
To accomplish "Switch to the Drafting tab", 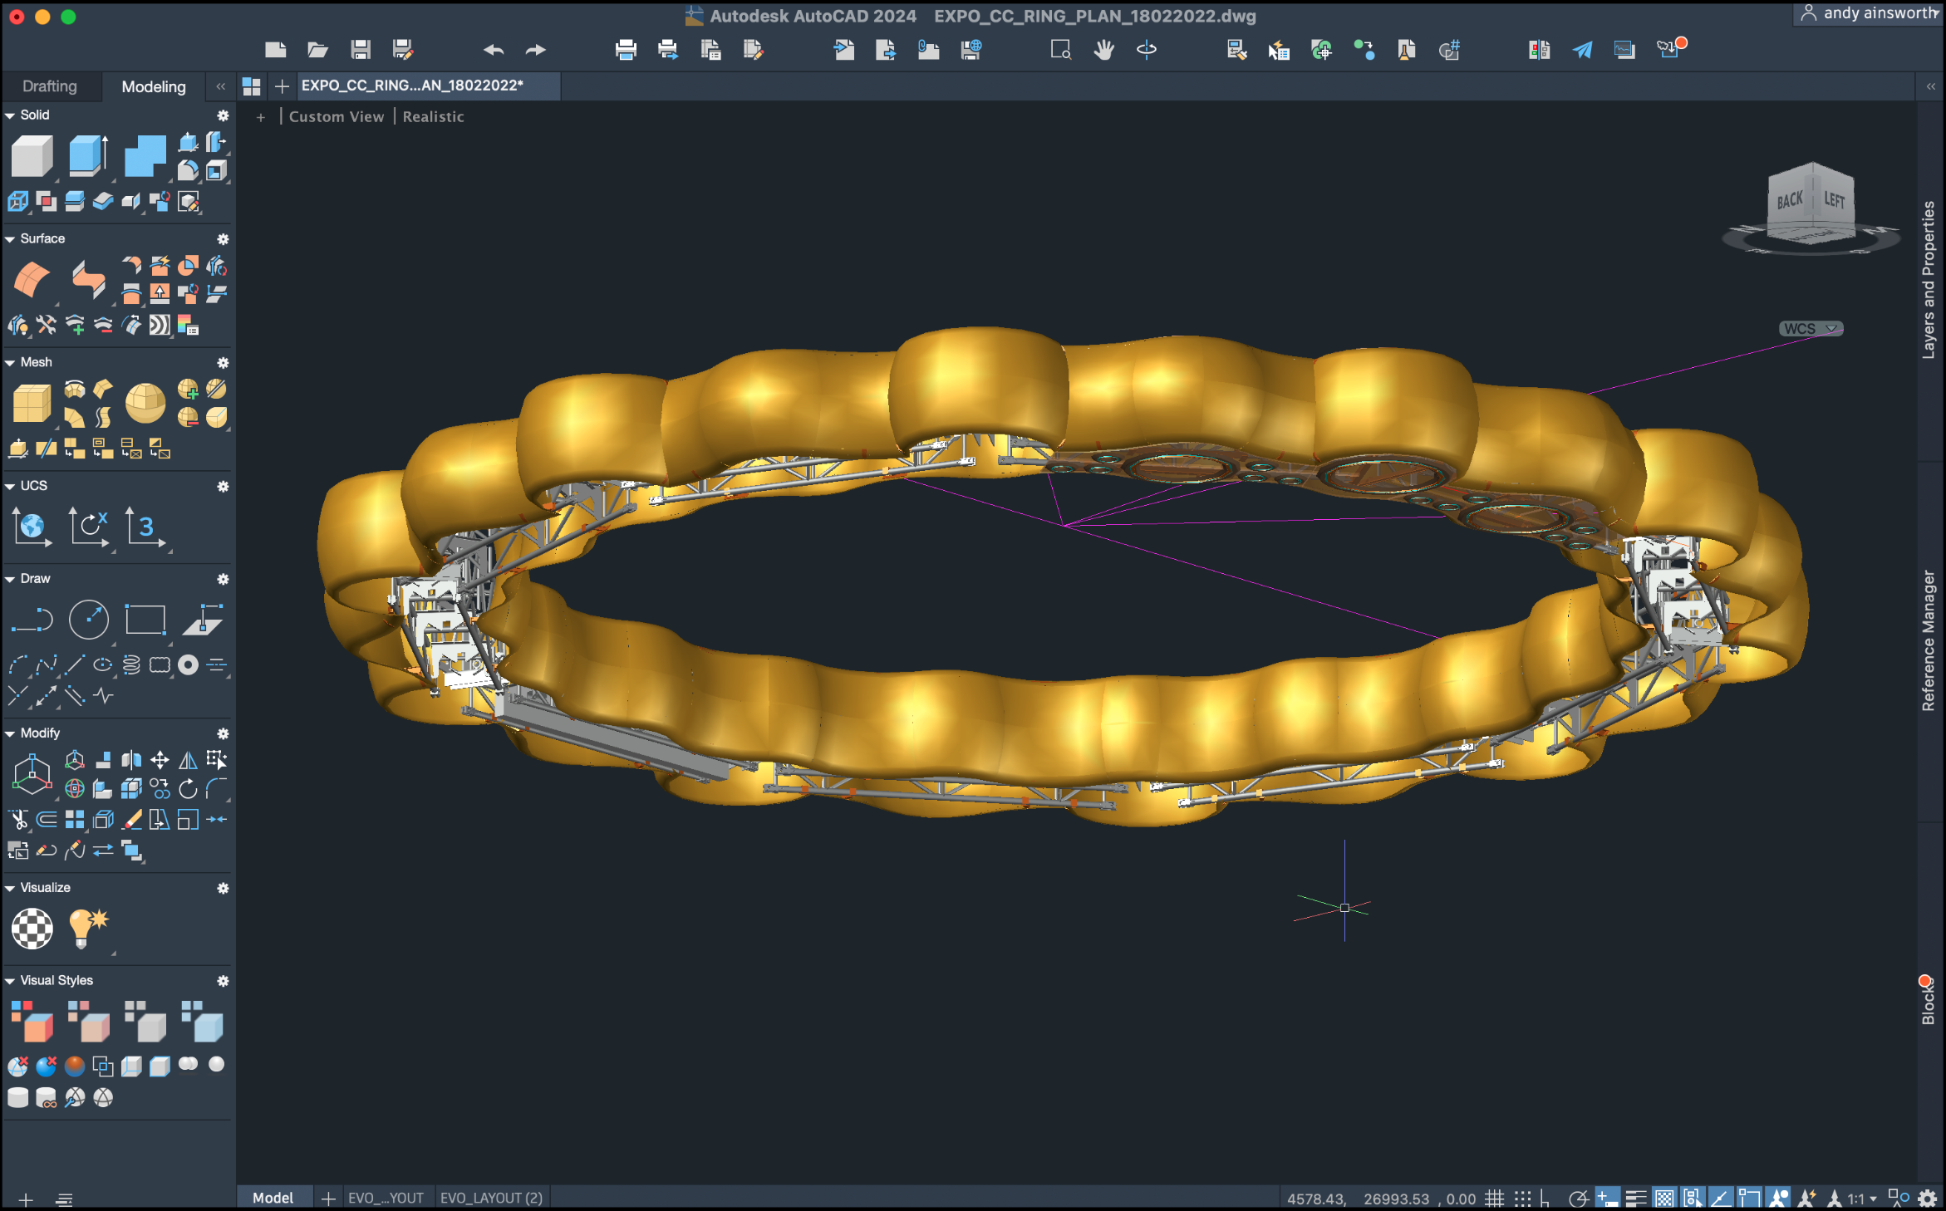I will pyautogui.click(x=50, y=86).
